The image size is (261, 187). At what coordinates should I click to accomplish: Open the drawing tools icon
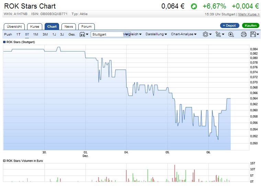pyautogui.click(x=218, y=34)
